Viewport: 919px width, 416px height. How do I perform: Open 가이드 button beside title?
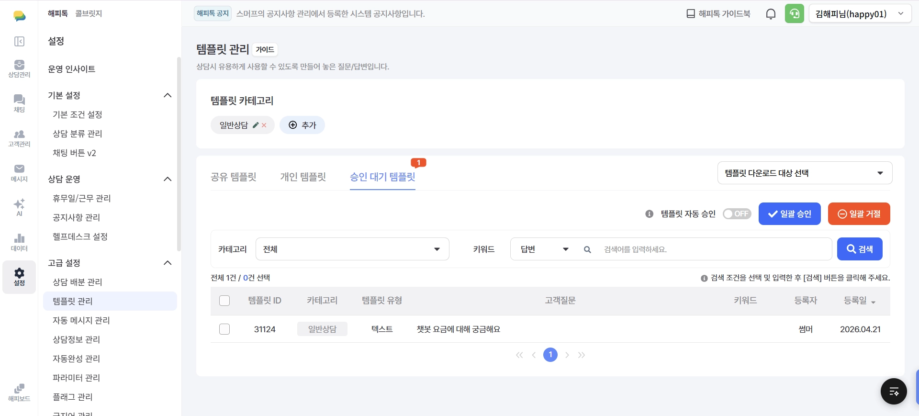[265, 49]
